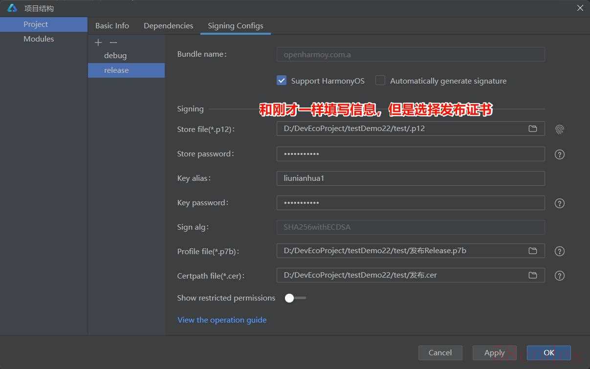The width and height of the screenshot is (590, 369).
Task: Click the Signing section heading
Action: click(x=190, y=109)
